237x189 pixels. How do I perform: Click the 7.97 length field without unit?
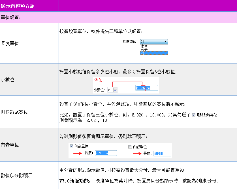point(162,154)
